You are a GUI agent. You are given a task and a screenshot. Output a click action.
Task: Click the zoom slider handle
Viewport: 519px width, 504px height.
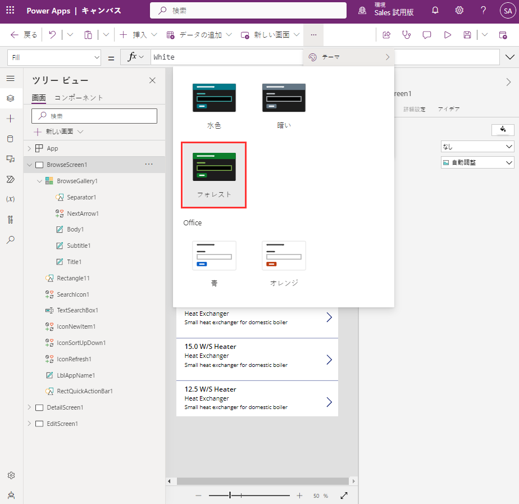point(230,496)
